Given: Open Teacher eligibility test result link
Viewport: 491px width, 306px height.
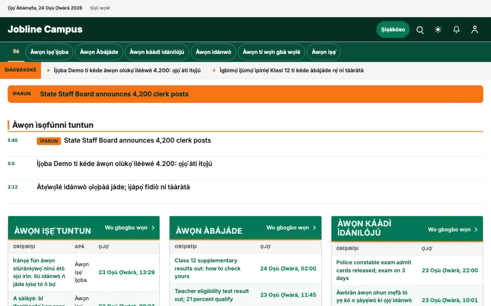Looking at the screenshot, I should click(212, 295).
